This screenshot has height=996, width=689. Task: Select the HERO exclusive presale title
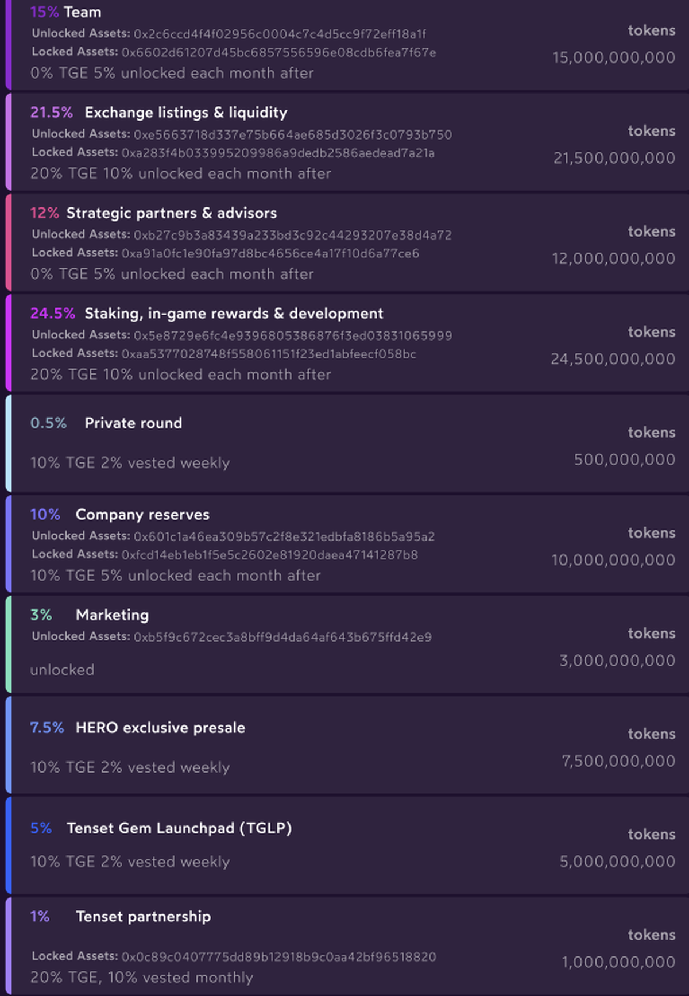coord(160,728)
